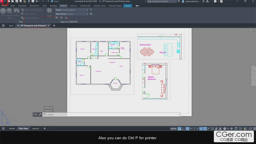This screenshot has height=144, width=256.
Task: Switch to the Annotate ribbon tab
Action: (22, 6)
